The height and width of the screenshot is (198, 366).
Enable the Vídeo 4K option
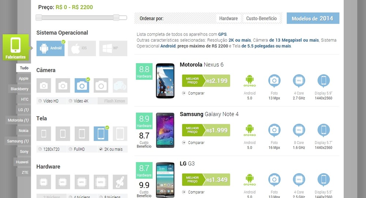click(x=79, y=101)
